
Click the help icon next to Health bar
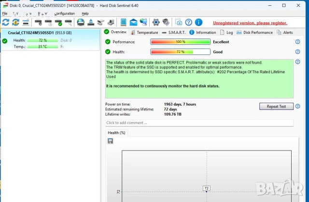point(297,52)
